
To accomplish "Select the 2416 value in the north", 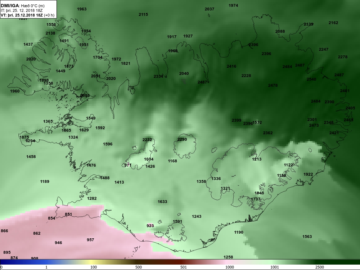I will pyautogui.click(x=231, y=66).
